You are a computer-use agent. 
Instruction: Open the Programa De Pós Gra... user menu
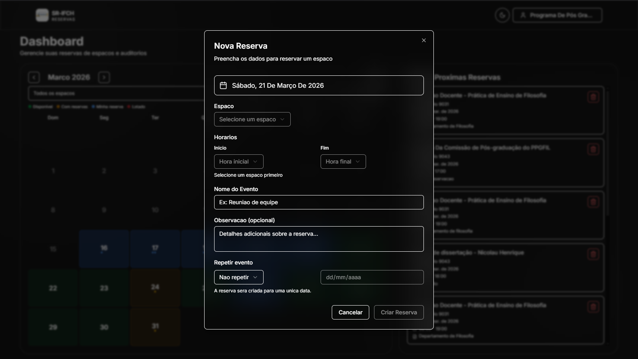point(557,16)
